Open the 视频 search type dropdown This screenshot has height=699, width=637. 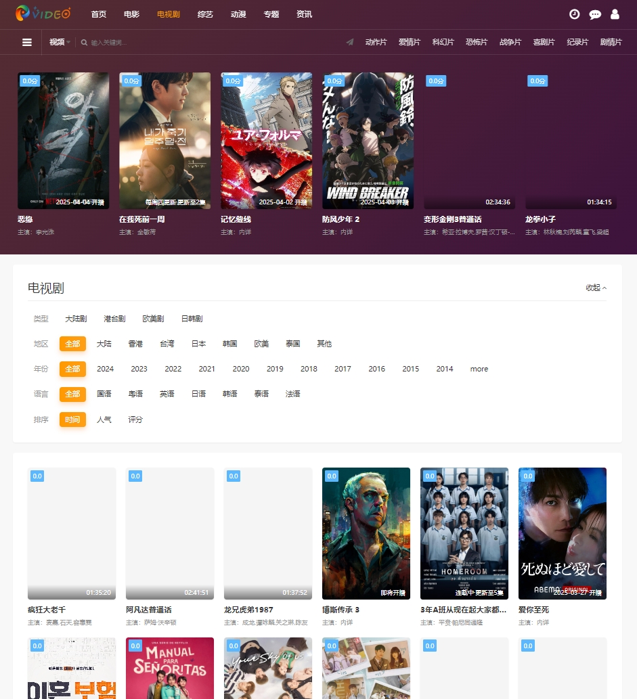(60, 42)
